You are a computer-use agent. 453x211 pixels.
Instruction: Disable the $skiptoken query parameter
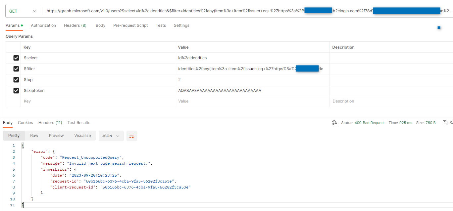16,90
